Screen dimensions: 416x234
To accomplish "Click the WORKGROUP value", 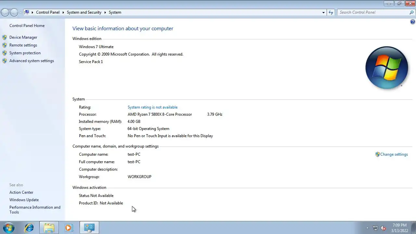I will (139, 177).
